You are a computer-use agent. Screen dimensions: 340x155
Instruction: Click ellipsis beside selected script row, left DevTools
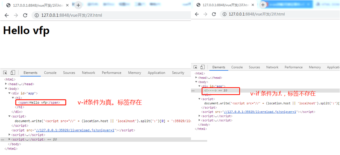pyautogui.click(x=2, y=140)
